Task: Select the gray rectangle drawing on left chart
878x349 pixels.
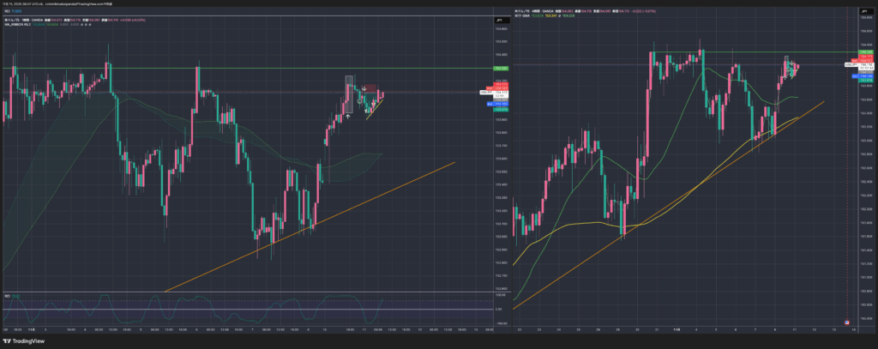Action: 349,87
